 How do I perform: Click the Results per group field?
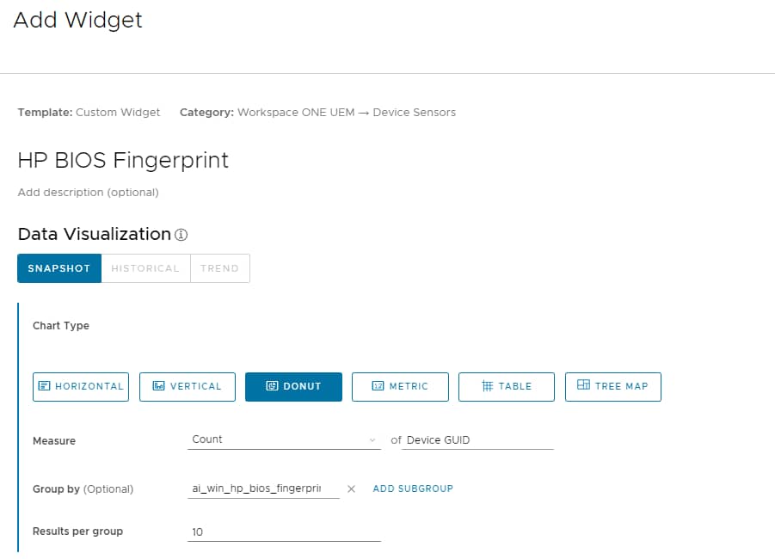coord(284,531)
